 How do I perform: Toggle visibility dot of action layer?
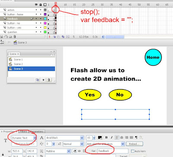click(x=36, y=10)
